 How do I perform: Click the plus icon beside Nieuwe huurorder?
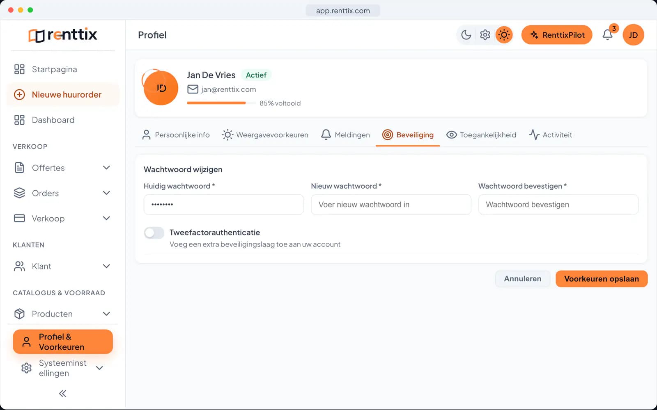(19, 95)
